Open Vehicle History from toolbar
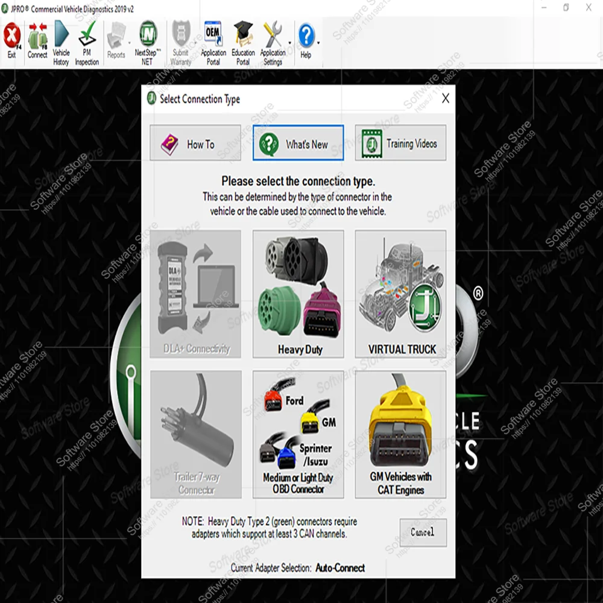This screenshot has height=603, width=603. (61, 43)
